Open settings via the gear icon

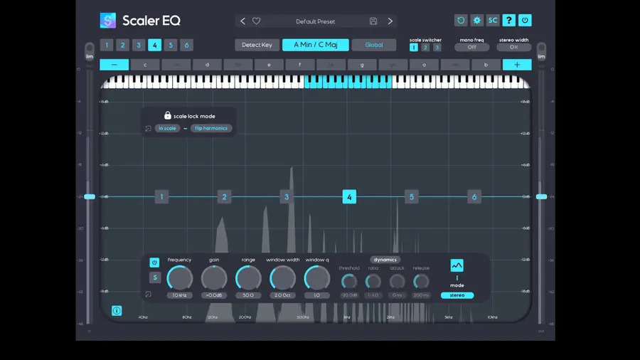(476, 21)
